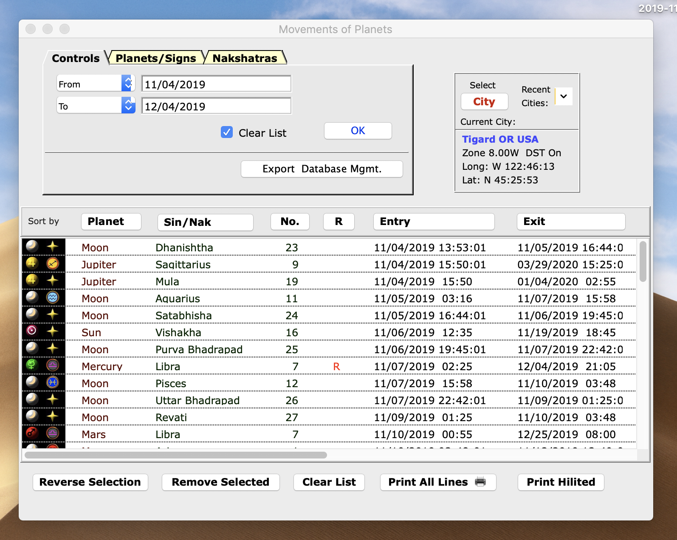Screen dimensions: 677x540
Task: Click the printer icon on Print All Lines
Action: click(480, 482)
